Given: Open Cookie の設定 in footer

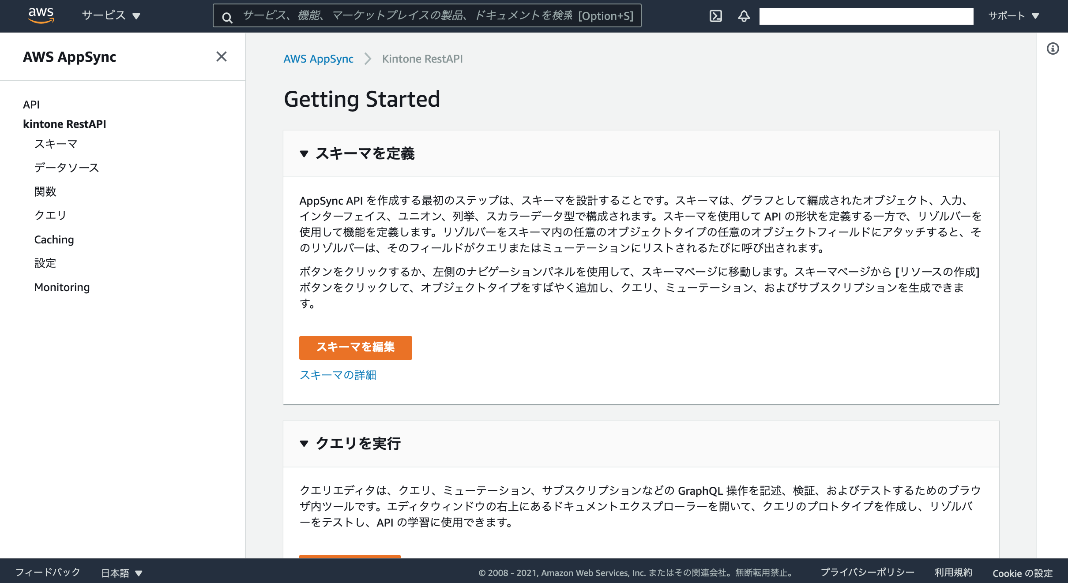Looking at the screenshot, I should pyautogui.click(x=1022, y=573).
